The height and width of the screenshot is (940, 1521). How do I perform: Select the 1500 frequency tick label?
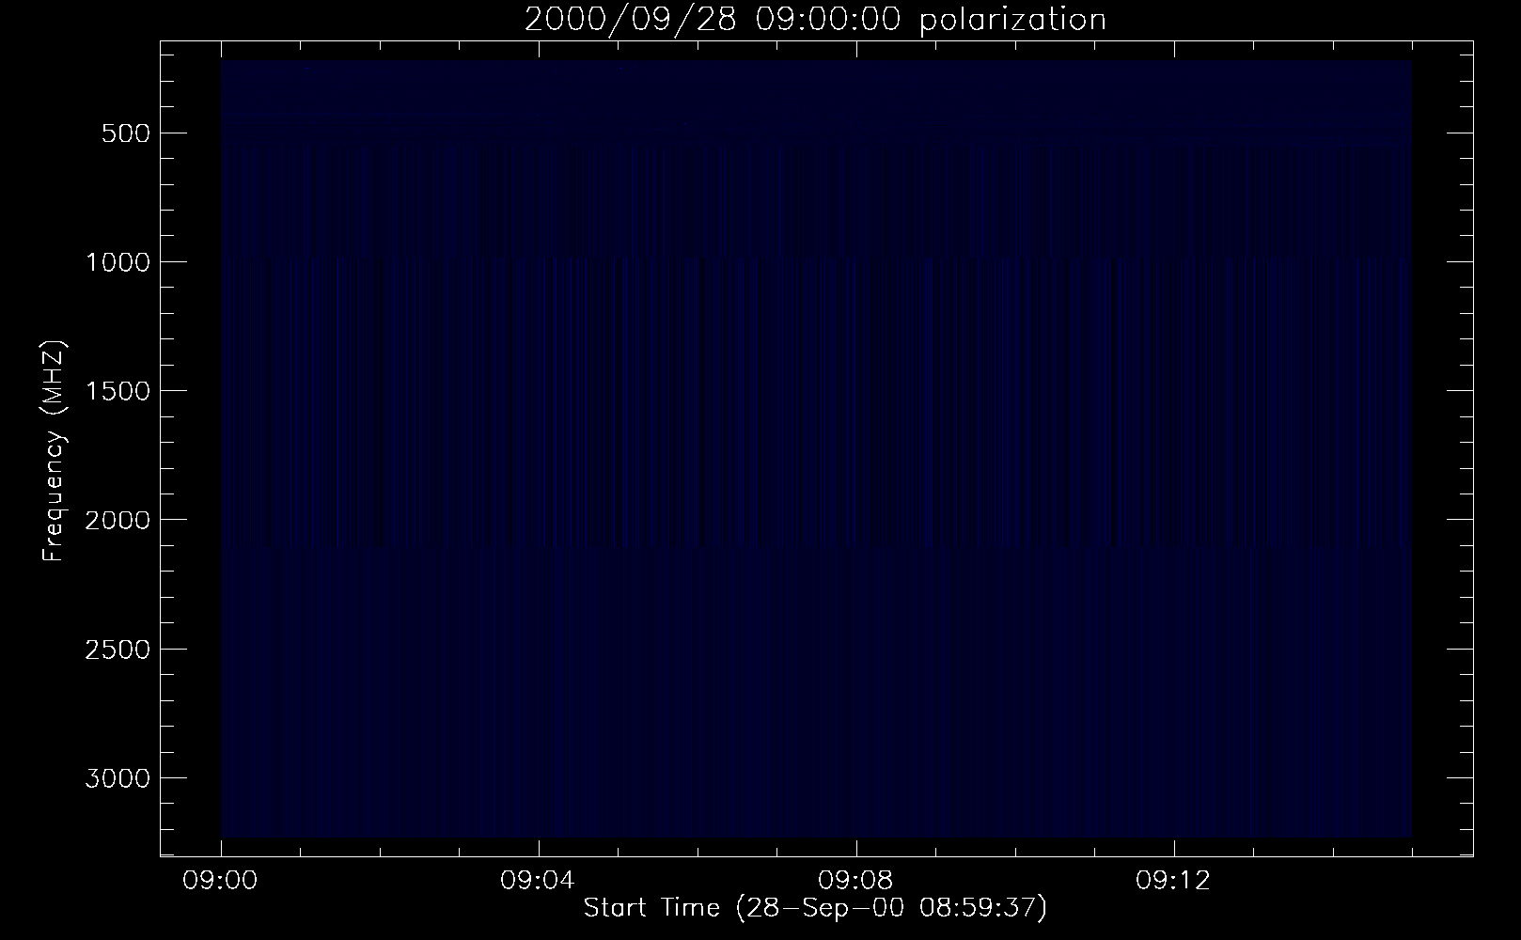pos(118,391)
